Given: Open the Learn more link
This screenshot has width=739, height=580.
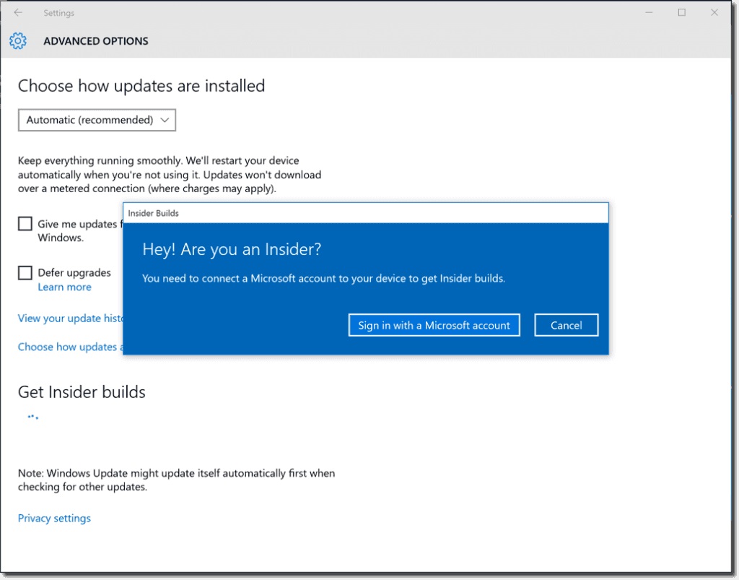Looking at the screenshot, I should click(64, 287).
